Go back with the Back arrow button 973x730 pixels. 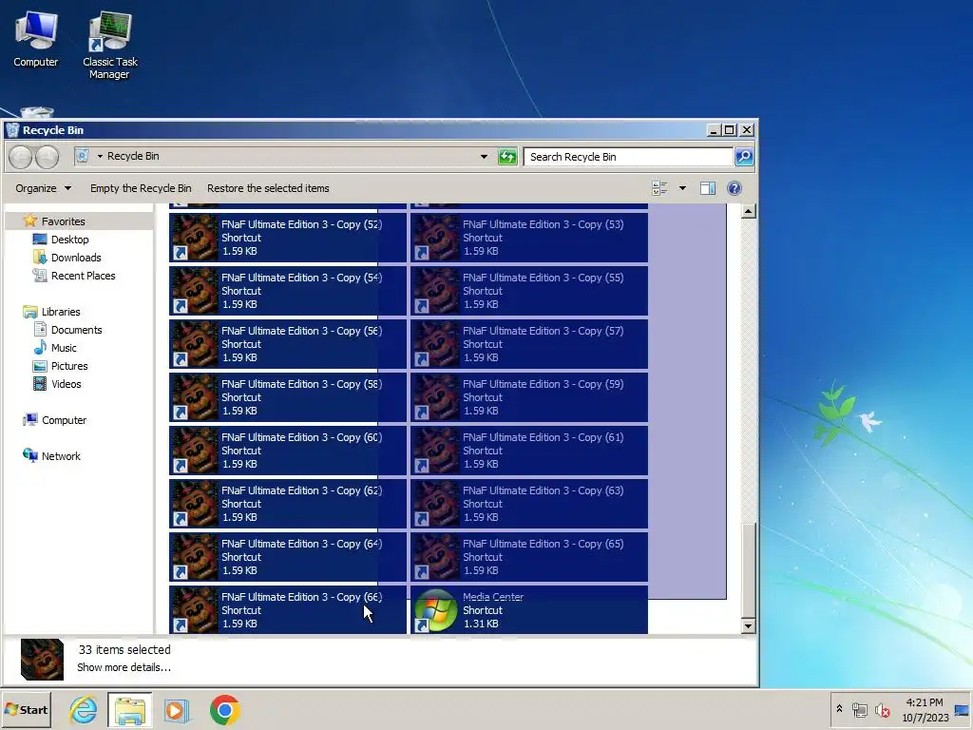21,157
